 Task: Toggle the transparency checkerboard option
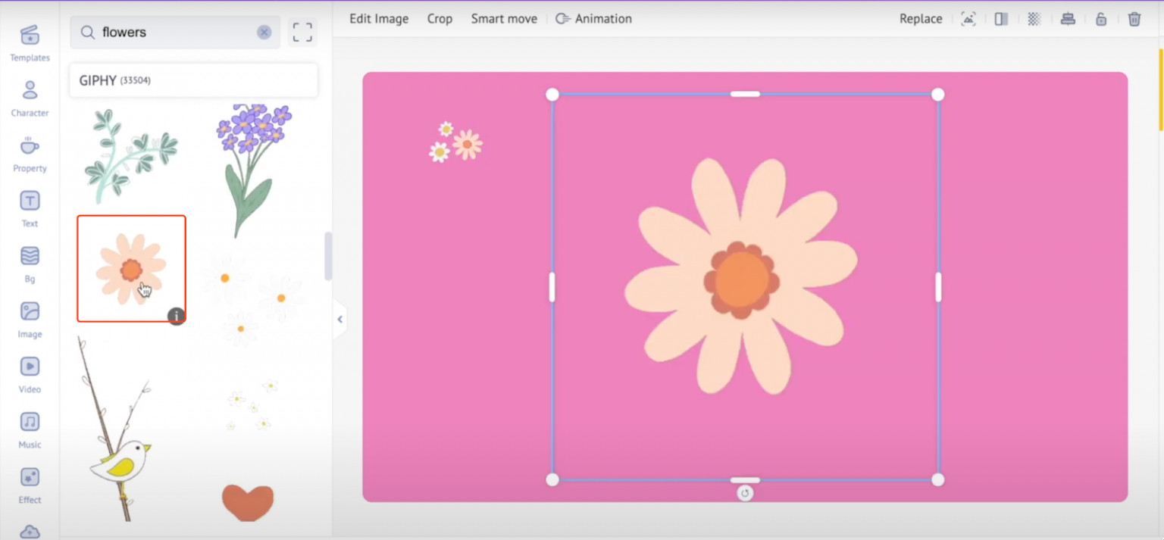click(1034, 18)
